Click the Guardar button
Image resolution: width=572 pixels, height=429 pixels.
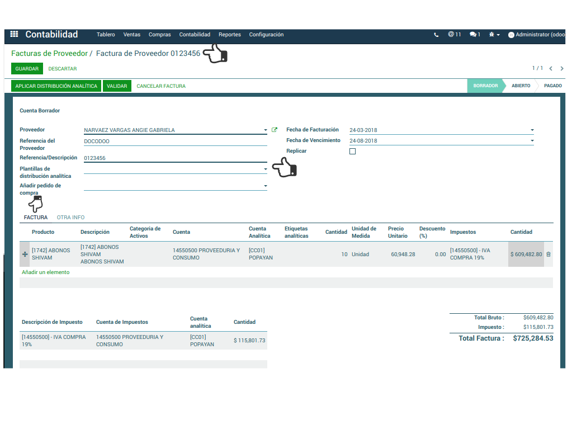point(27,69)
